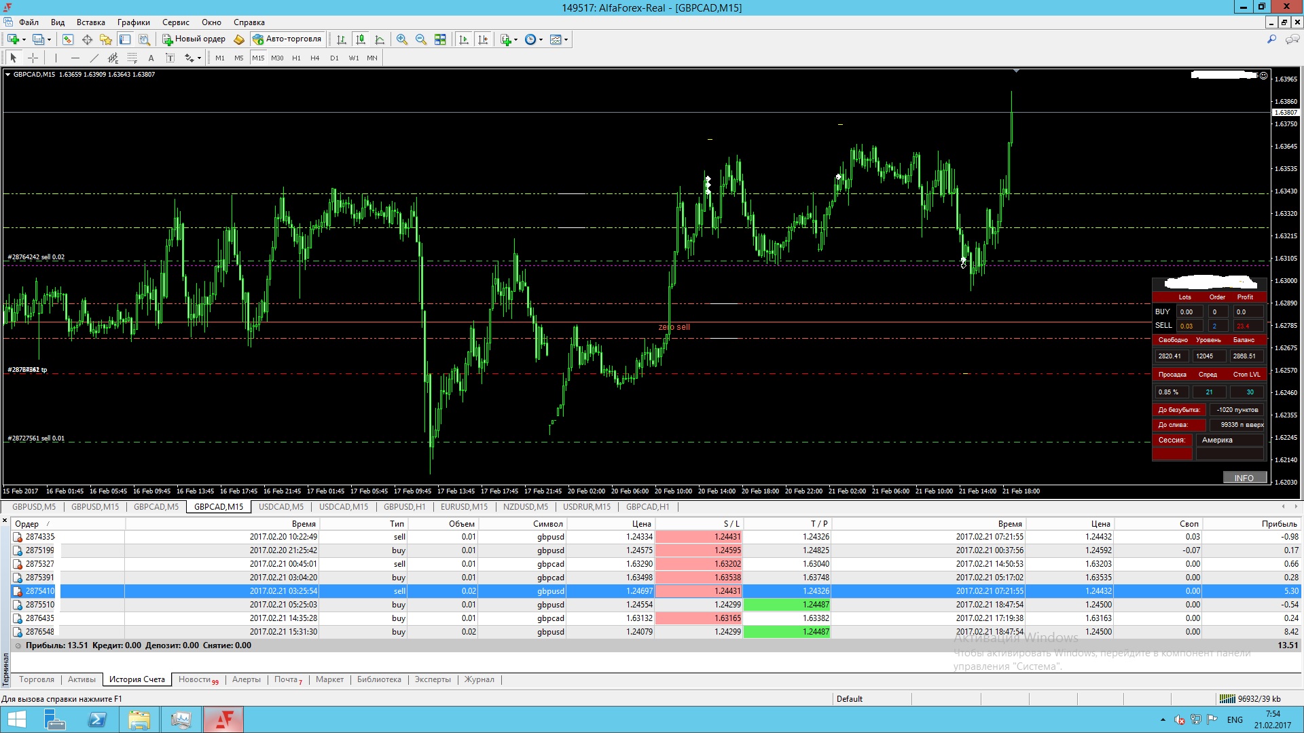The width and height of the screenshot is (1304, 733).
Task: Launch MetaEditor via the yellow book icon
Action: (239, 39)
